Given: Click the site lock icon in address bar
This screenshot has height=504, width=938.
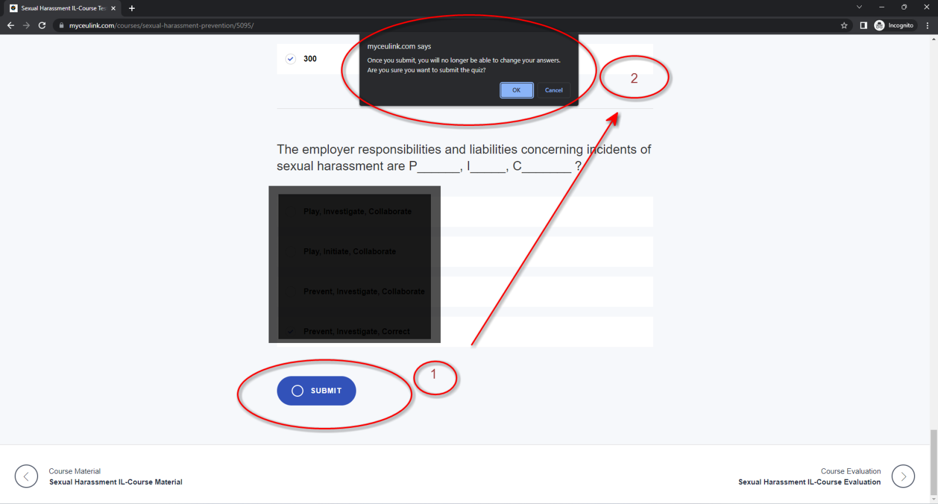Looking at the screenshot, I should point(62,25).
